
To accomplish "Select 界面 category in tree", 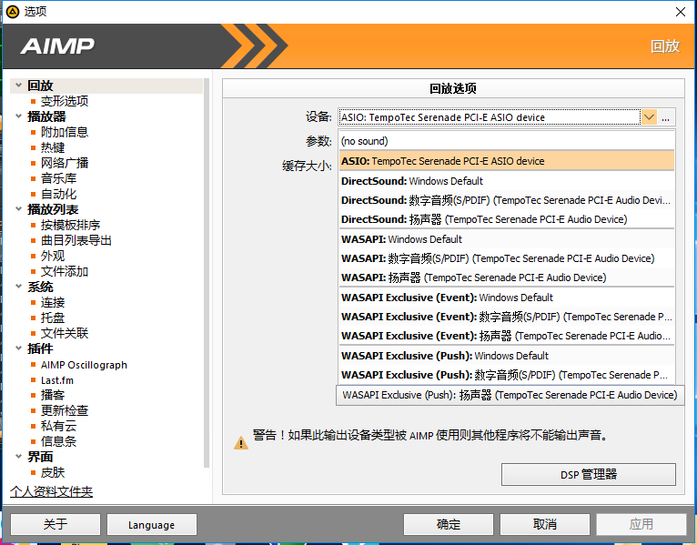I will (x=40, y=457).
